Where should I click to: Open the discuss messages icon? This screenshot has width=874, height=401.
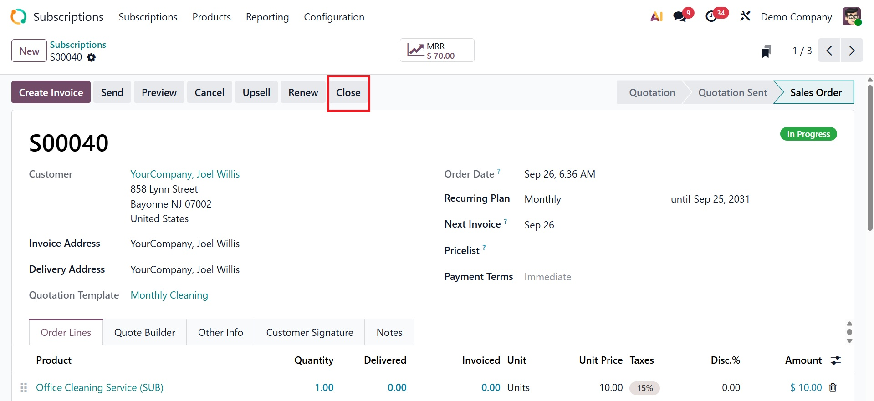click(x=680, y=17)
